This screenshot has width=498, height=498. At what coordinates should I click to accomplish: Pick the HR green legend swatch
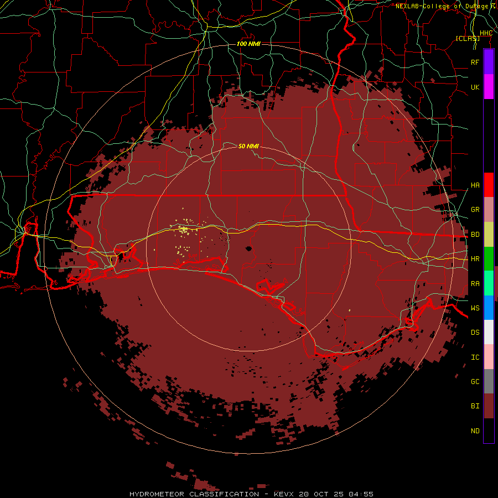pyautogui.click(x=489, y=259)
